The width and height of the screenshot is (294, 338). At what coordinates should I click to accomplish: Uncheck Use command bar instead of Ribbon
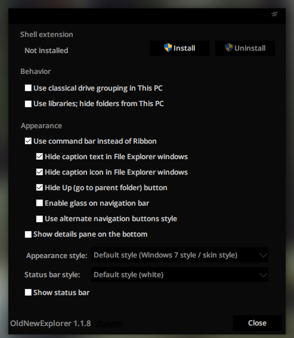click(28, 141)
